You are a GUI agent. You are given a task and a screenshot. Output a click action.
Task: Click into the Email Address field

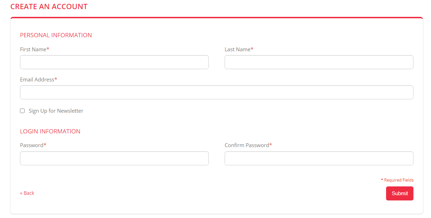(217, 92)
